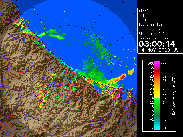The width and height of the screenshot is (183, 137).
Task: Click the 03:00:14 timestamp
Action: coord(157,44)
